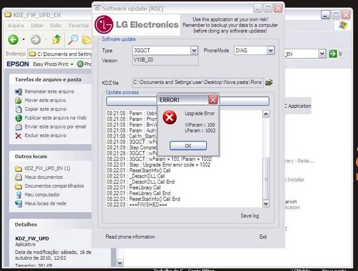The width and height of the screenshot is (358, 271).
Task: Click the EPSON logo in toolbar
Action: click(x=18, y=64)
